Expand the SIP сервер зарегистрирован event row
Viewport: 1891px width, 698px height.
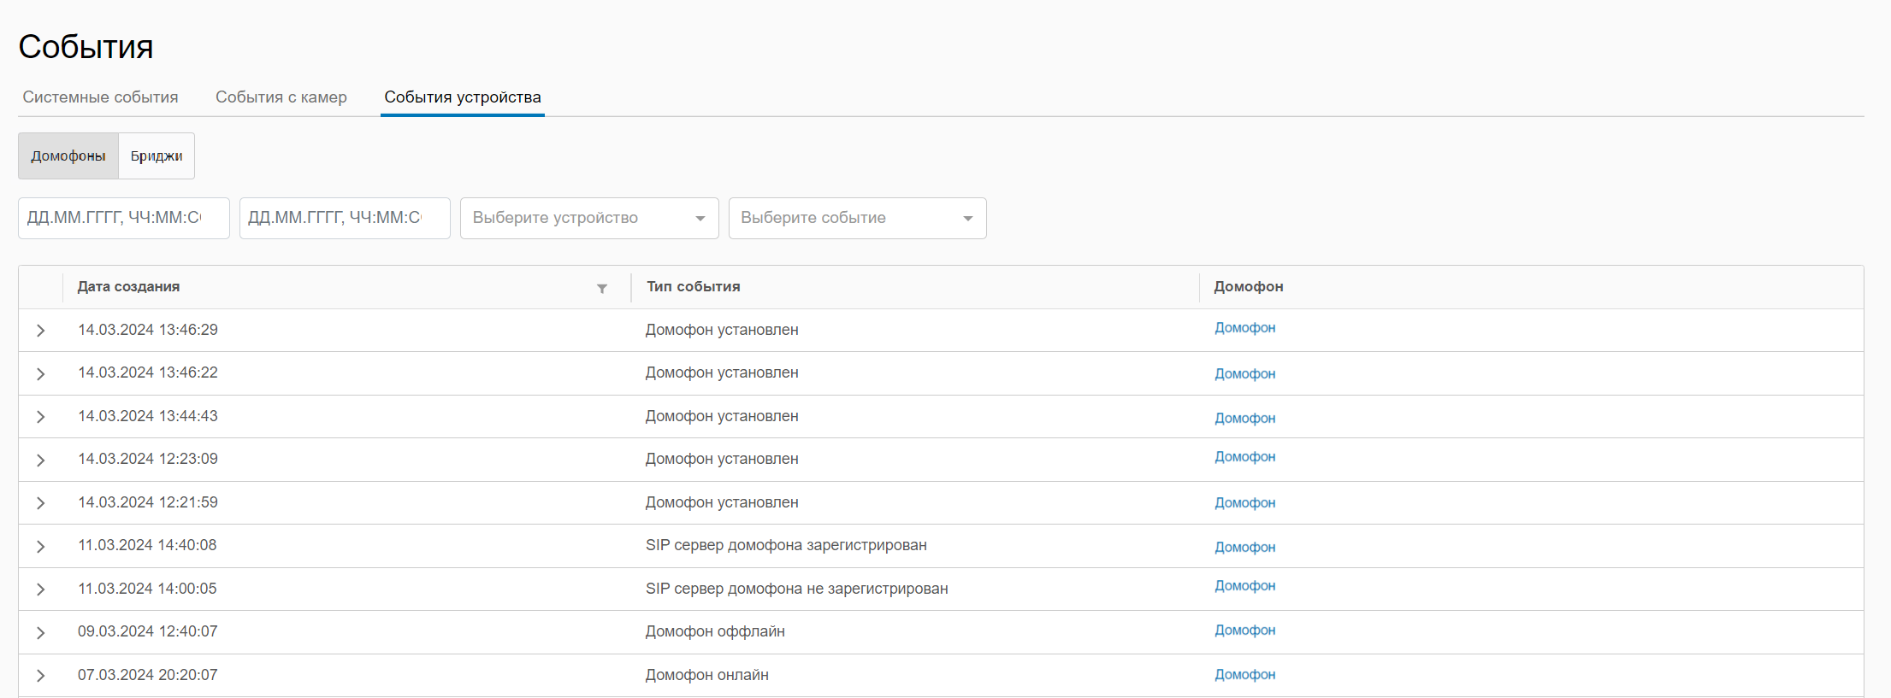click(40, 546)
